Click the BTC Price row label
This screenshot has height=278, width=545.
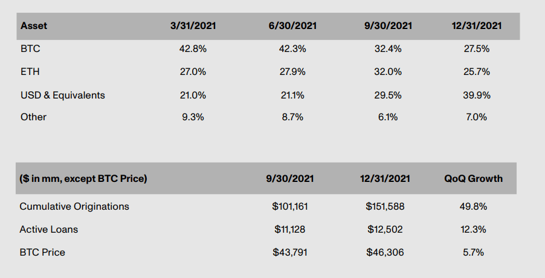(x=42, y=252)
